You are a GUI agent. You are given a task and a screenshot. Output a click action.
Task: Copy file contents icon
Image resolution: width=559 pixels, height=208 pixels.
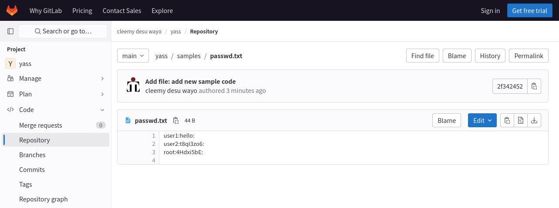pos(507,120)
